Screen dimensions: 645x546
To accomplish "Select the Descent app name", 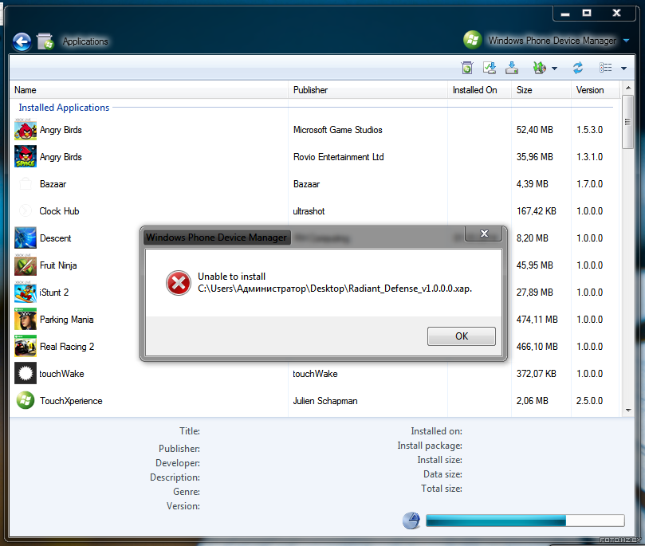I will [x=56, y=238].
